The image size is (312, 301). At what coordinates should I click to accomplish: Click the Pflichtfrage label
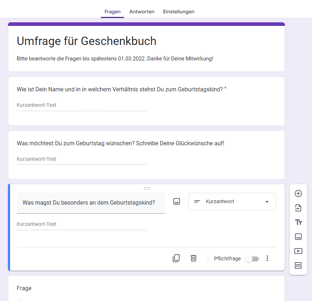[227, 259]
